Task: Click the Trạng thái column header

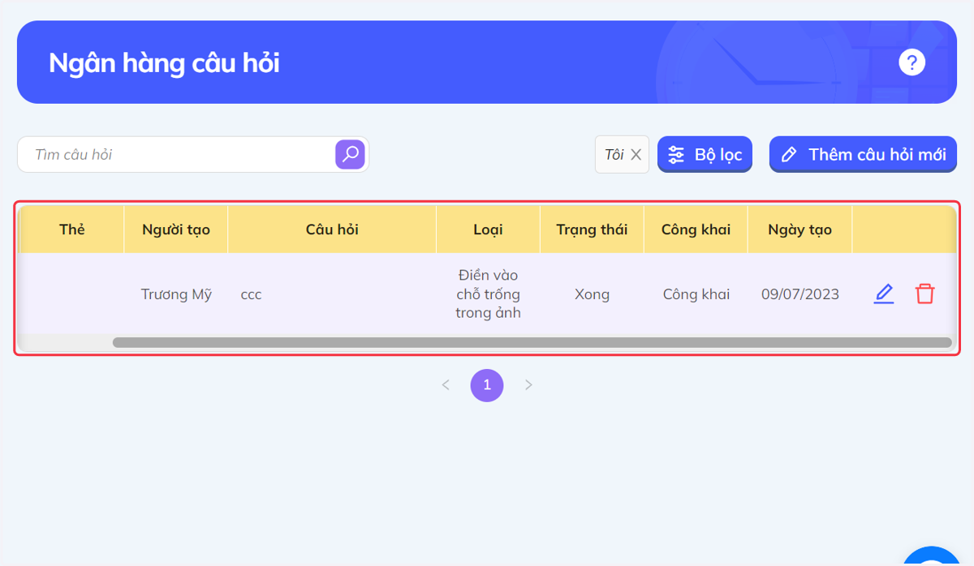Action: [592, 229]
